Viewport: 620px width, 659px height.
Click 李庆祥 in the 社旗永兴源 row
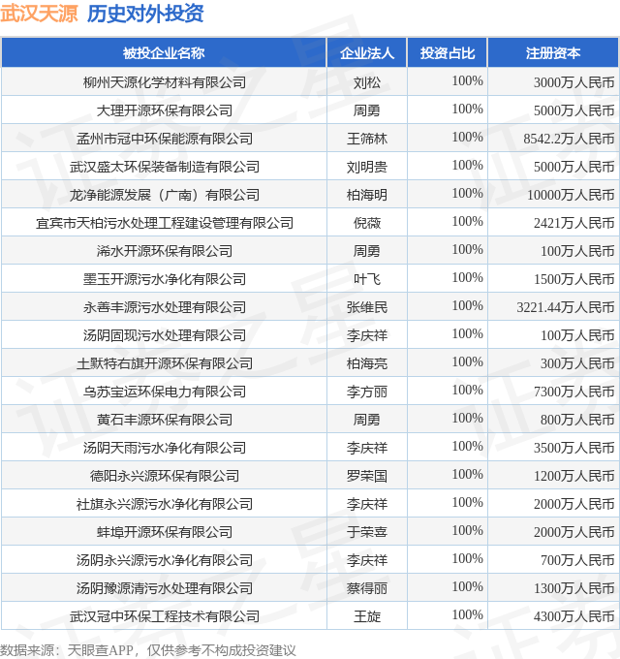(367, 504)
